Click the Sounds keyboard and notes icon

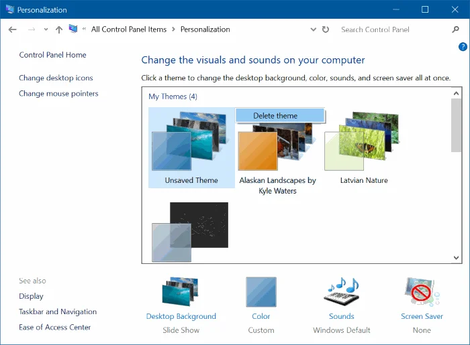pos(341,291)
